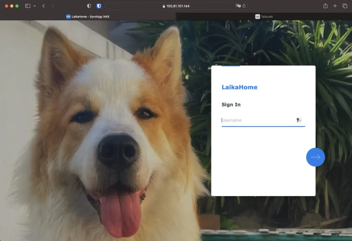The height and width of the screenshot is (241, 352).
Task: Reload the page with refresh icon
Action: pyautogui.click(x=244, y=6)
